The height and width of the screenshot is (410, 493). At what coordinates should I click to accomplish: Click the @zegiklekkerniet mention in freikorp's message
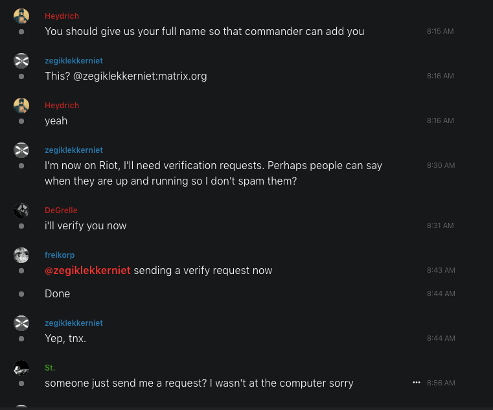(x=87, y=270)
